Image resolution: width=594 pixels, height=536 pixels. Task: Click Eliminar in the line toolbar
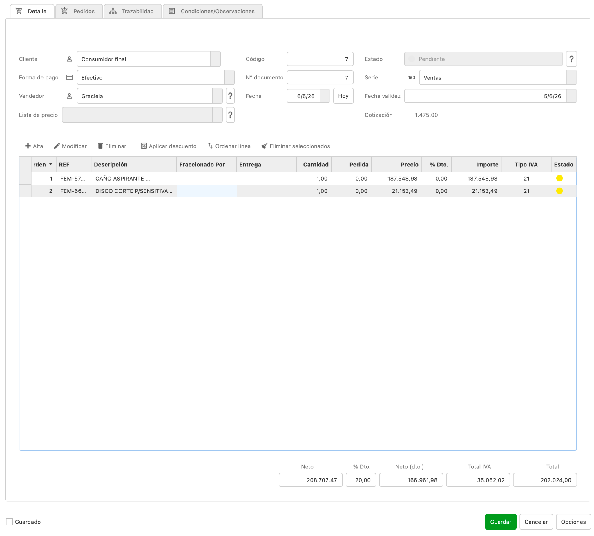(112, 146)
